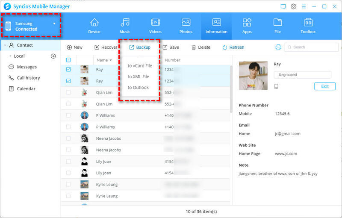Expand the Local contacts tree node

pos(10,56)
